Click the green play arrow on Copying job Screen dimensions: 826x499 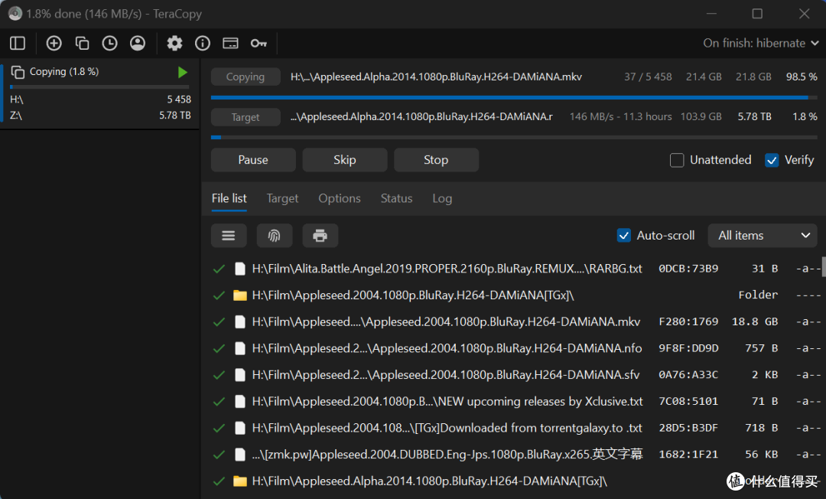(x=182, y=72)
